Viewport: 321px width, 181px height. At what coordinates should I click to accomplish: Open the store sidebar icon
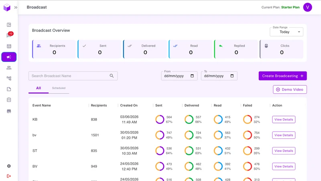9,111
